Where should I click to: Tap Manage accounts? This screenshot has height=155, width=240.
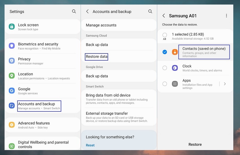119,25
